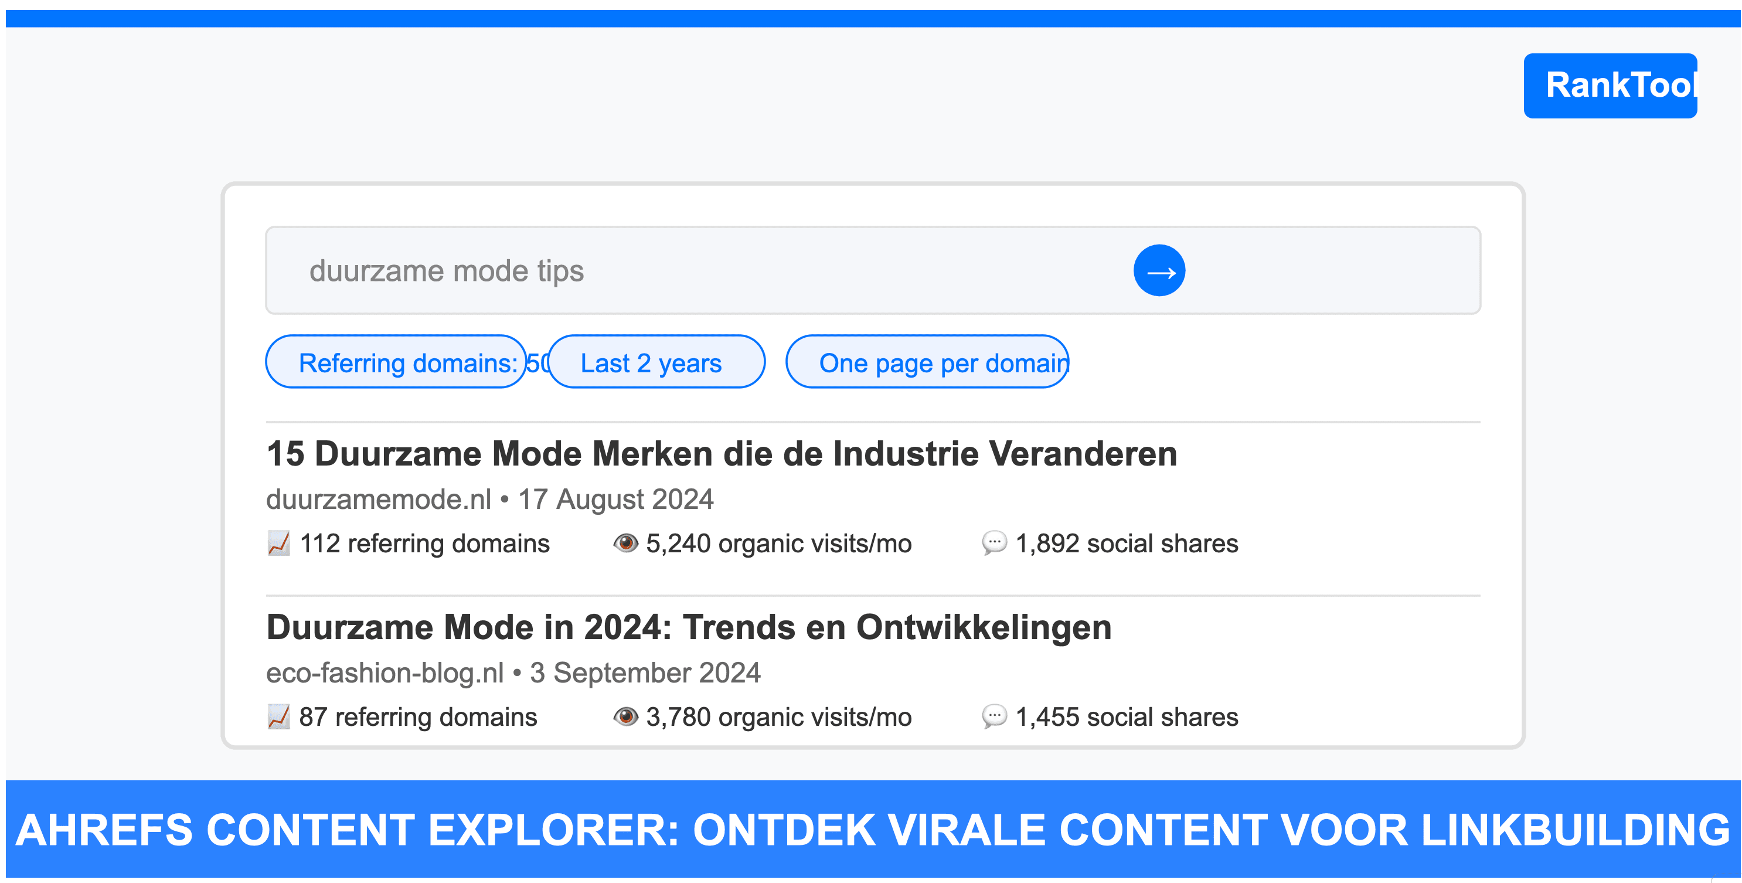The width and height of the screenshot is (1742, 883).
Task: Click the '17 August 2024' date
Action: tap(616, 500)
